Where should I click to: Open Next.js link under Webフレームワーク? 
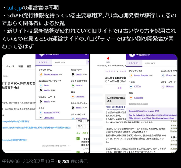47,102
